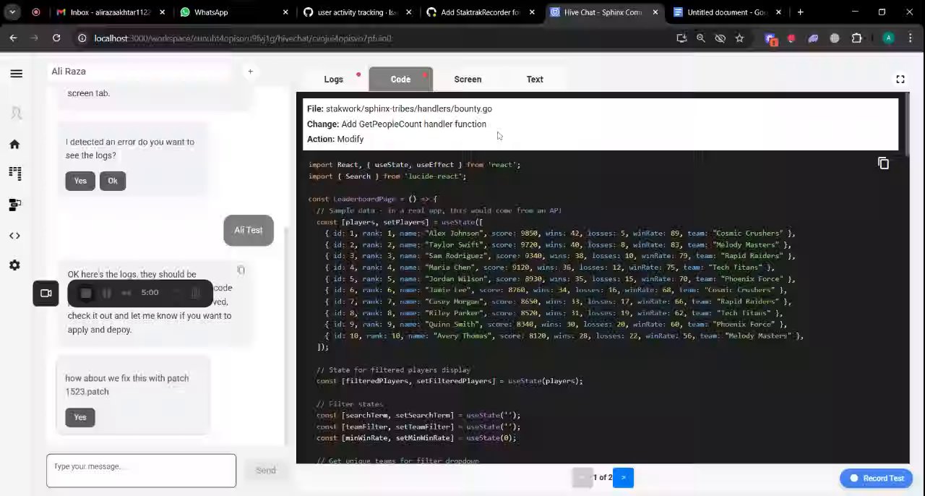Open the code brackets icon in the sidebar
Viewport: 925px width, 496px height.
[x=14, y=236]
